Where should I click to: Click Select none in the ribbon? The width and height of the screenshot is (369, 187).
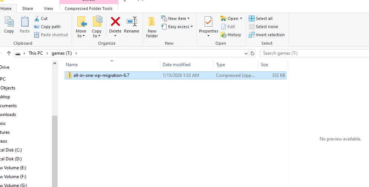point(263,27)
